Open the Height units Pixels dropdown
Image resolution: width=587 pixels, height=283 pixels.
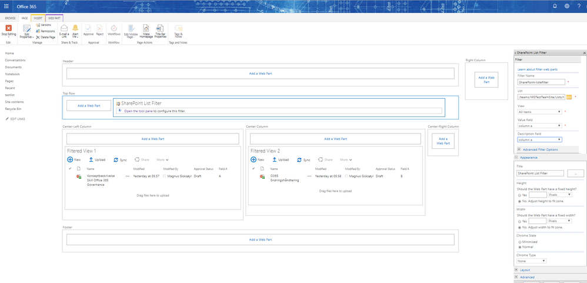[x=560, y=195]
